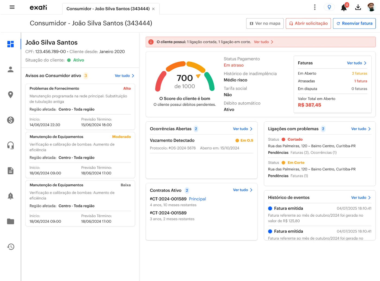Open Ver tudo in red alert banner

coord(264,42)
